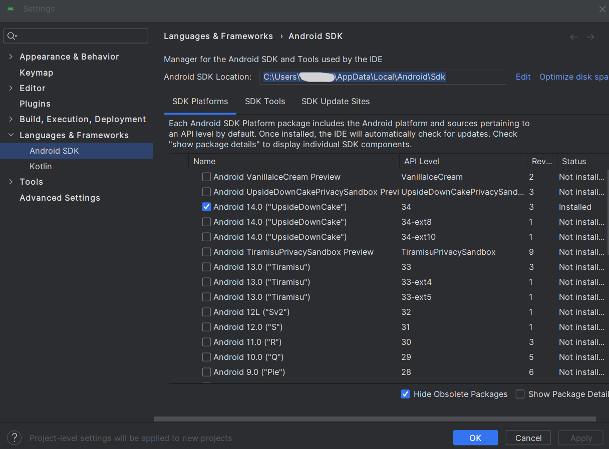Go back with the left arrow icon
609x449 pixels.
(x=574, y=37)
